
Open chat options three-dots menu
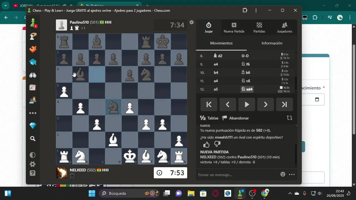(292, 174)
